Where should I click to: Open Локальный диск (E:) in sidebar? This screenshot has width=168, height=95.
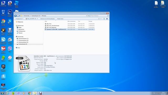click(x=23, y=42)
